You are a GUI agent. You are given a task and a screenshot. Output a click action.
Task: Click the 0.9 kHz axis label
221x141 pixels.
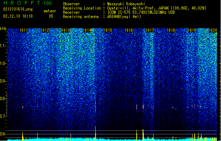pyautogui.click(x=3, y=81)
